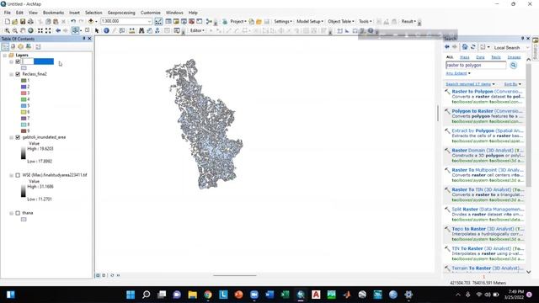Switch TOC to List By Visibility
The image size is (539, 303).
[x=20, y=47]
